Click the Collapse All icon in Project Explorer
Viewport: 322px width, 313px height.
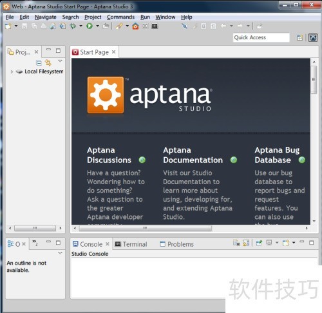coord(39,63)
